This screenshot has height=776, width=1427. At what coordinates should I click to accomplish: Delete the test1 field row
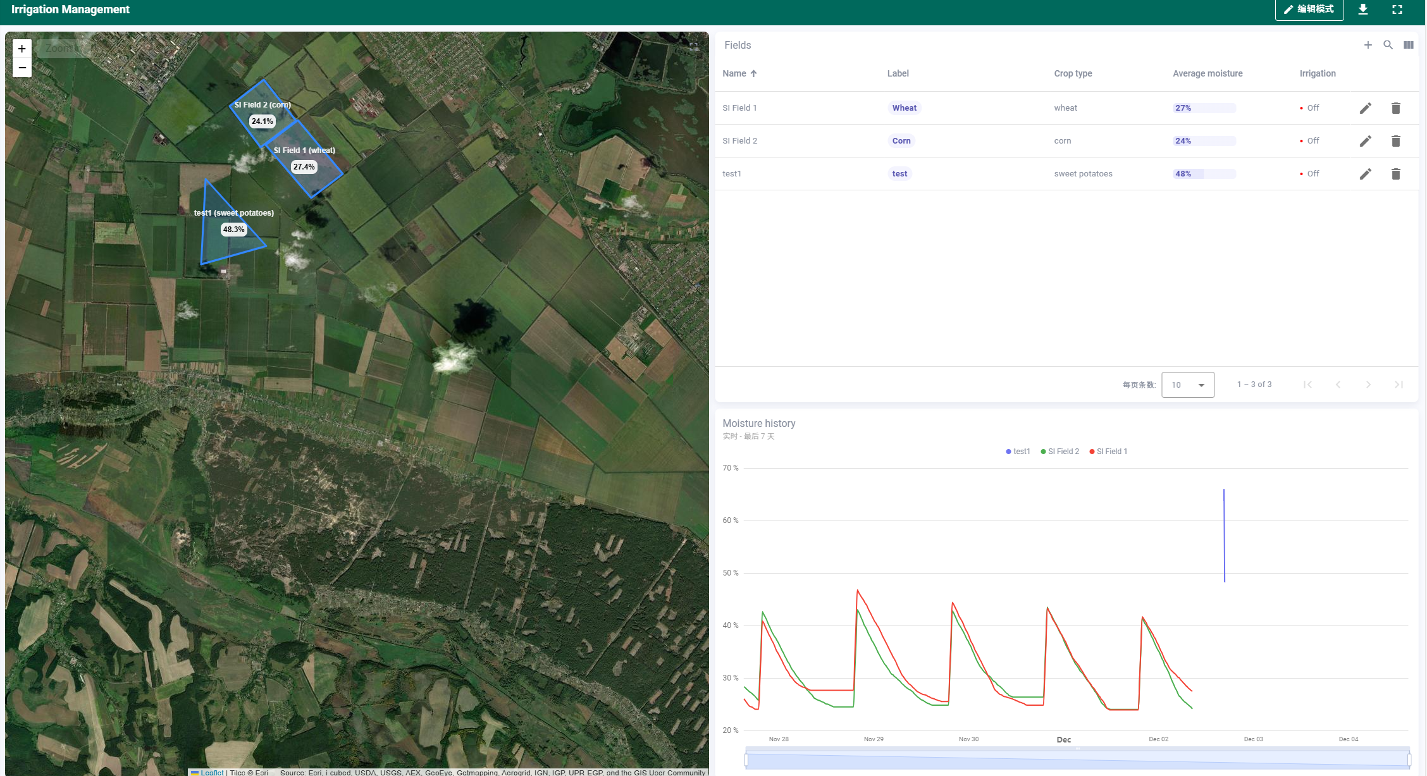click(1395, 174)
